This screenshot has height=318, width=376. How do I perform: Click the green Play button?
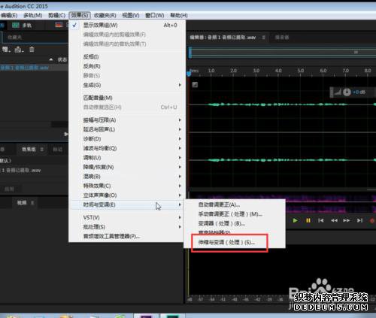296,220
